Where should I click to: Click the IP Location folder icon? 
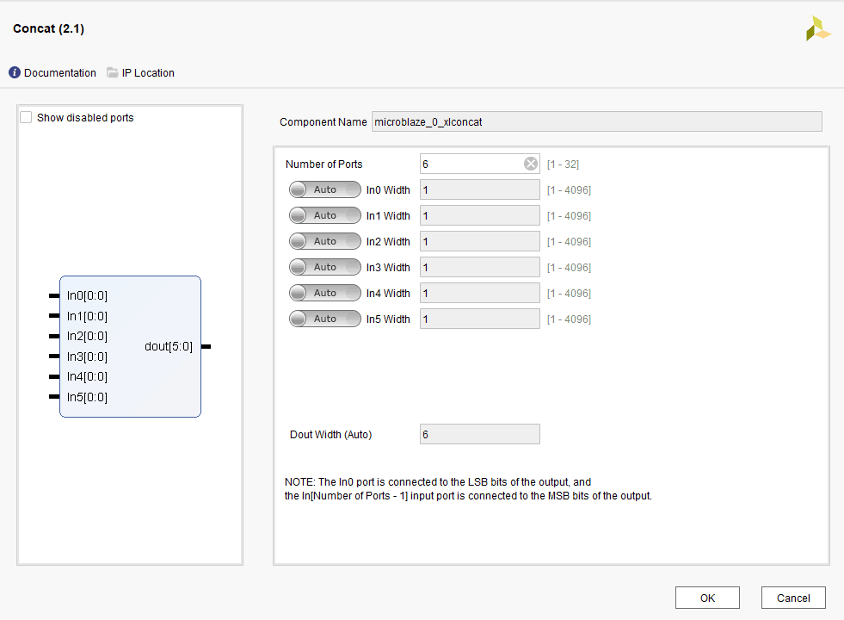click(x=113, y=73)
